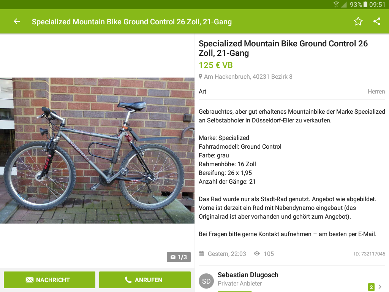
Task: Tap the location pin icon
Action: (201, 77)
